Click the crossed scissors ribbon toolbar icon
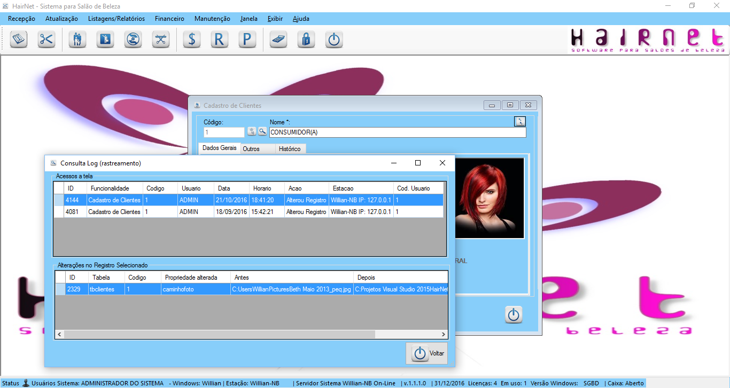This screenshot has height=388, width=730. 161,40
